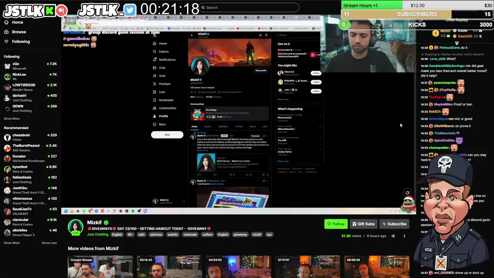Click the back arrow on the X profile
Screen dimensions: 494x278
[x=192, y=35]
